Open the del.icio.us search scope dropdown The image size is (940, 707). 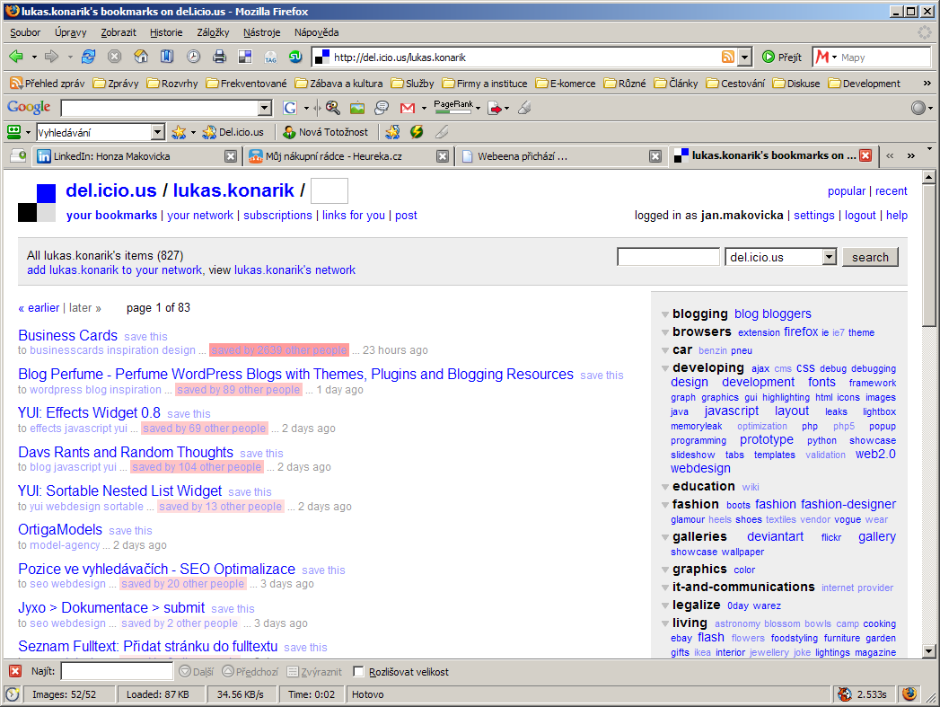coord(829,257)
